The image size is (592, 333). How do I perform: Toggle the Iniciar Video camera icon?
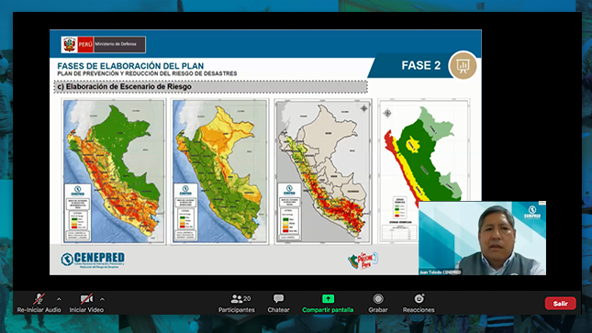(x=86, y=299)
